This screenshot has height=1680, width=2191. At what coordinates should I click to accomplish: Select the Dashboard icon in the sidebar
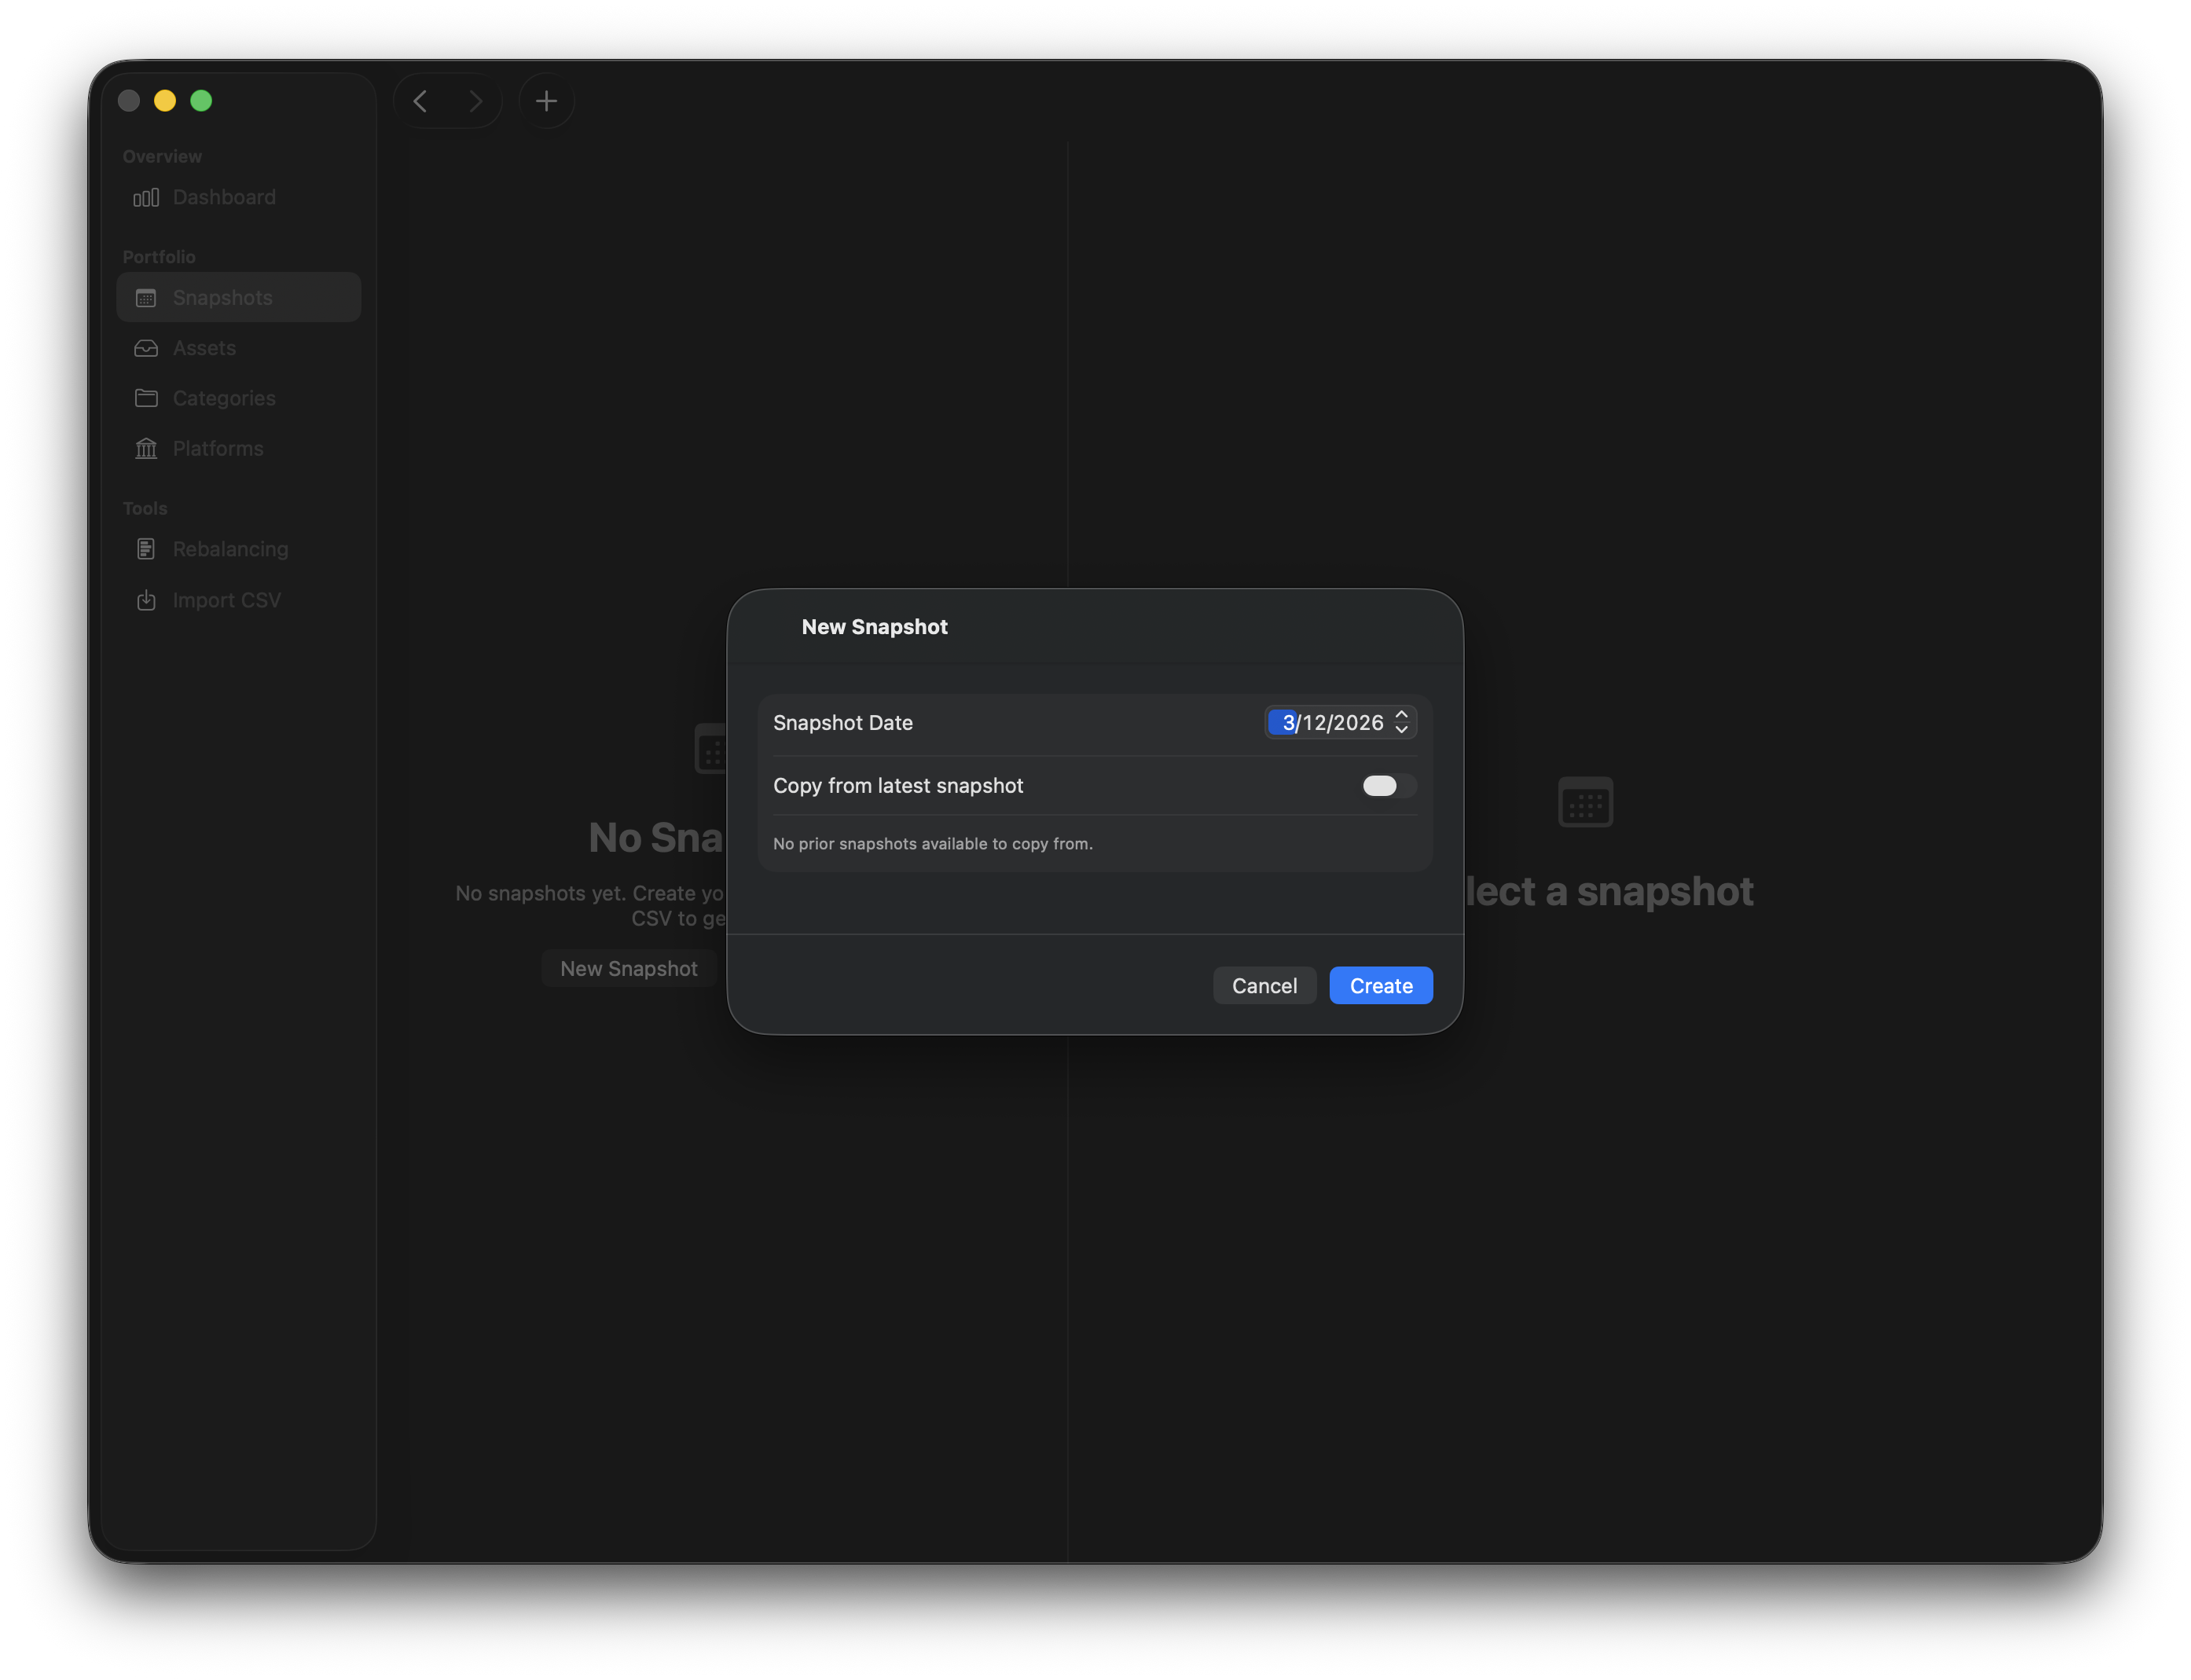click(x=146, y=197)
